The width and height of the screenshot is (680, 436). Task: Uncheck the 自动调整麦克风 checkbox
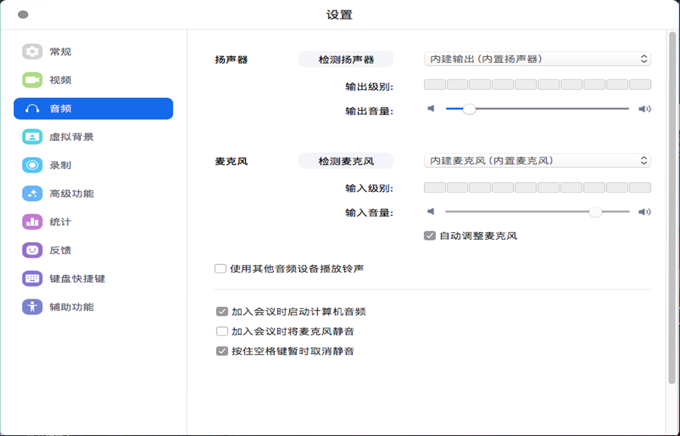click(x=430, y=236)
